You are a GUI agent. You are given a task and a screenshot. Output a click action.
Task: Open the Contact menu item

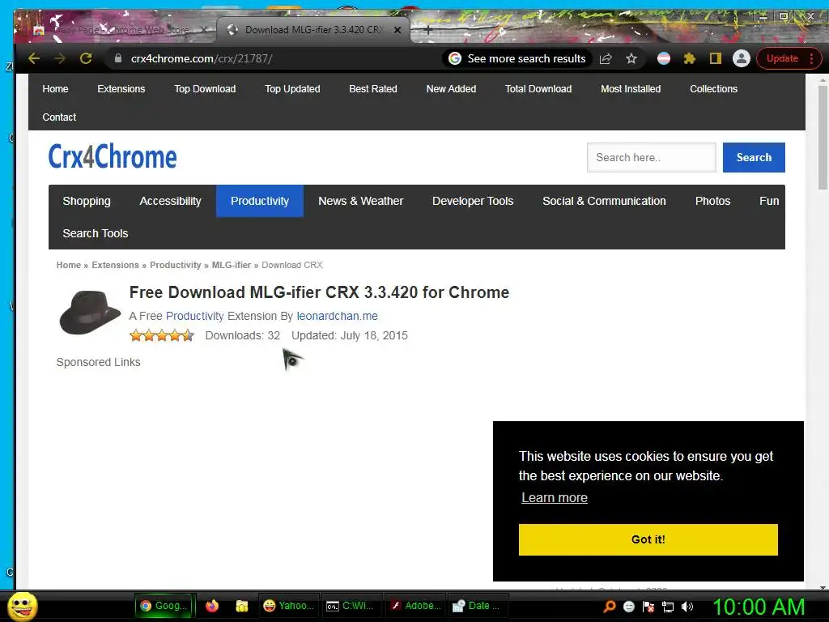click(59, 117)
